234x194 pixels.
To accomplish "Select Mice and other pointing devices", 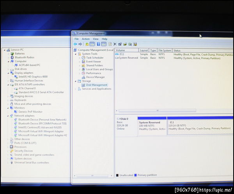I will click(33, 104).
